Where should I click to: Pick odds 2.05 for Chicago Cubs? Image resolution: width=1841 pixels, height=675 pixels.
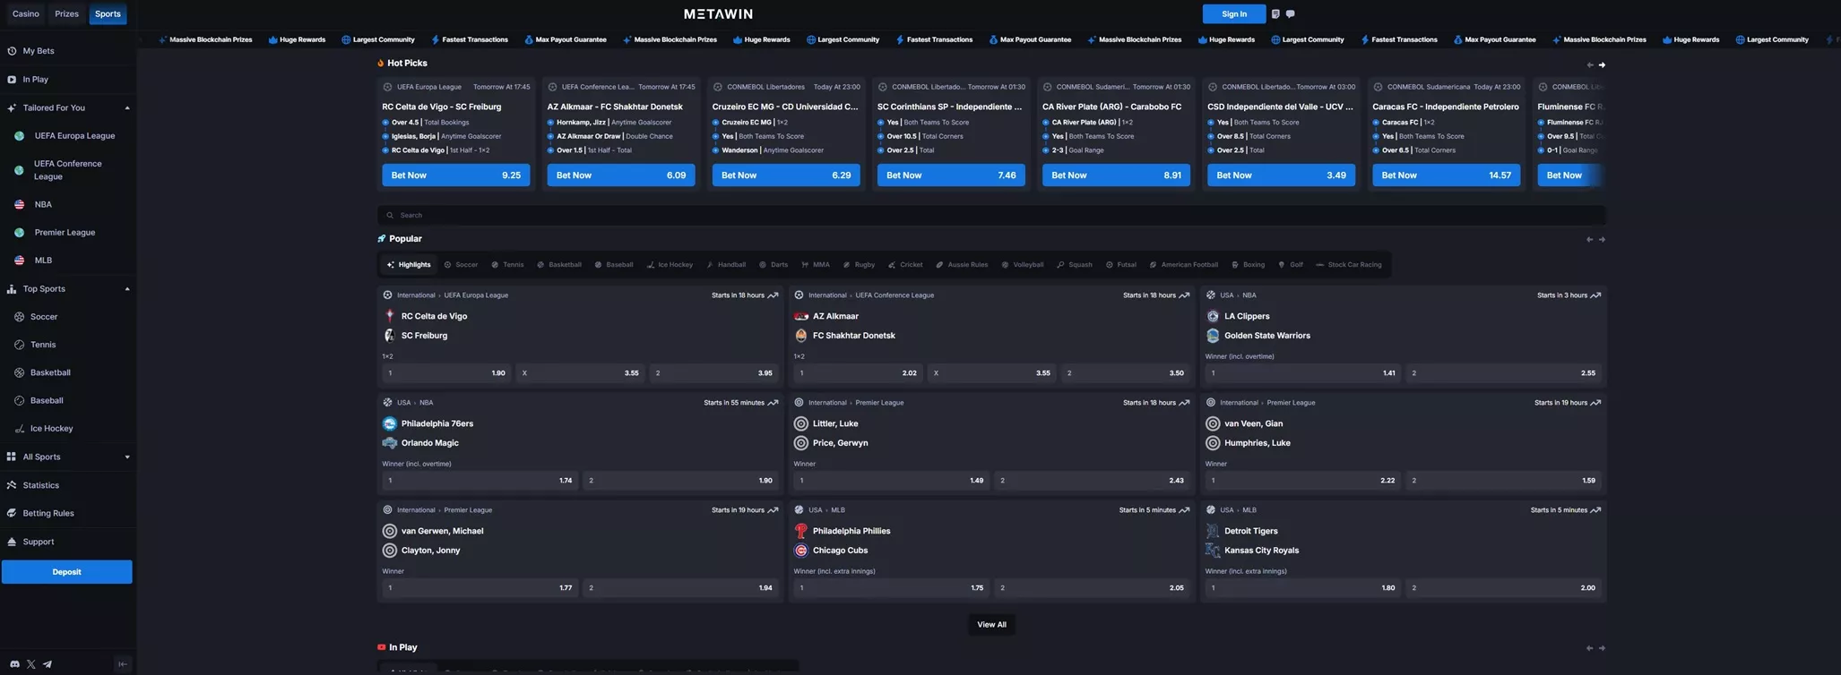pos(1092,588)
